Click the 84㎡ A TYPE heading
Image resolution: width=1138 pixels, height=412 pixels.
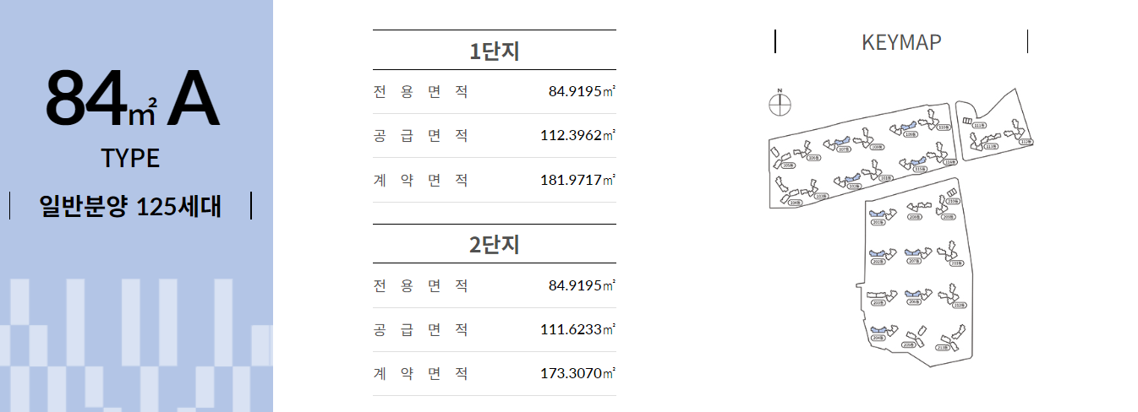point(131,118)
